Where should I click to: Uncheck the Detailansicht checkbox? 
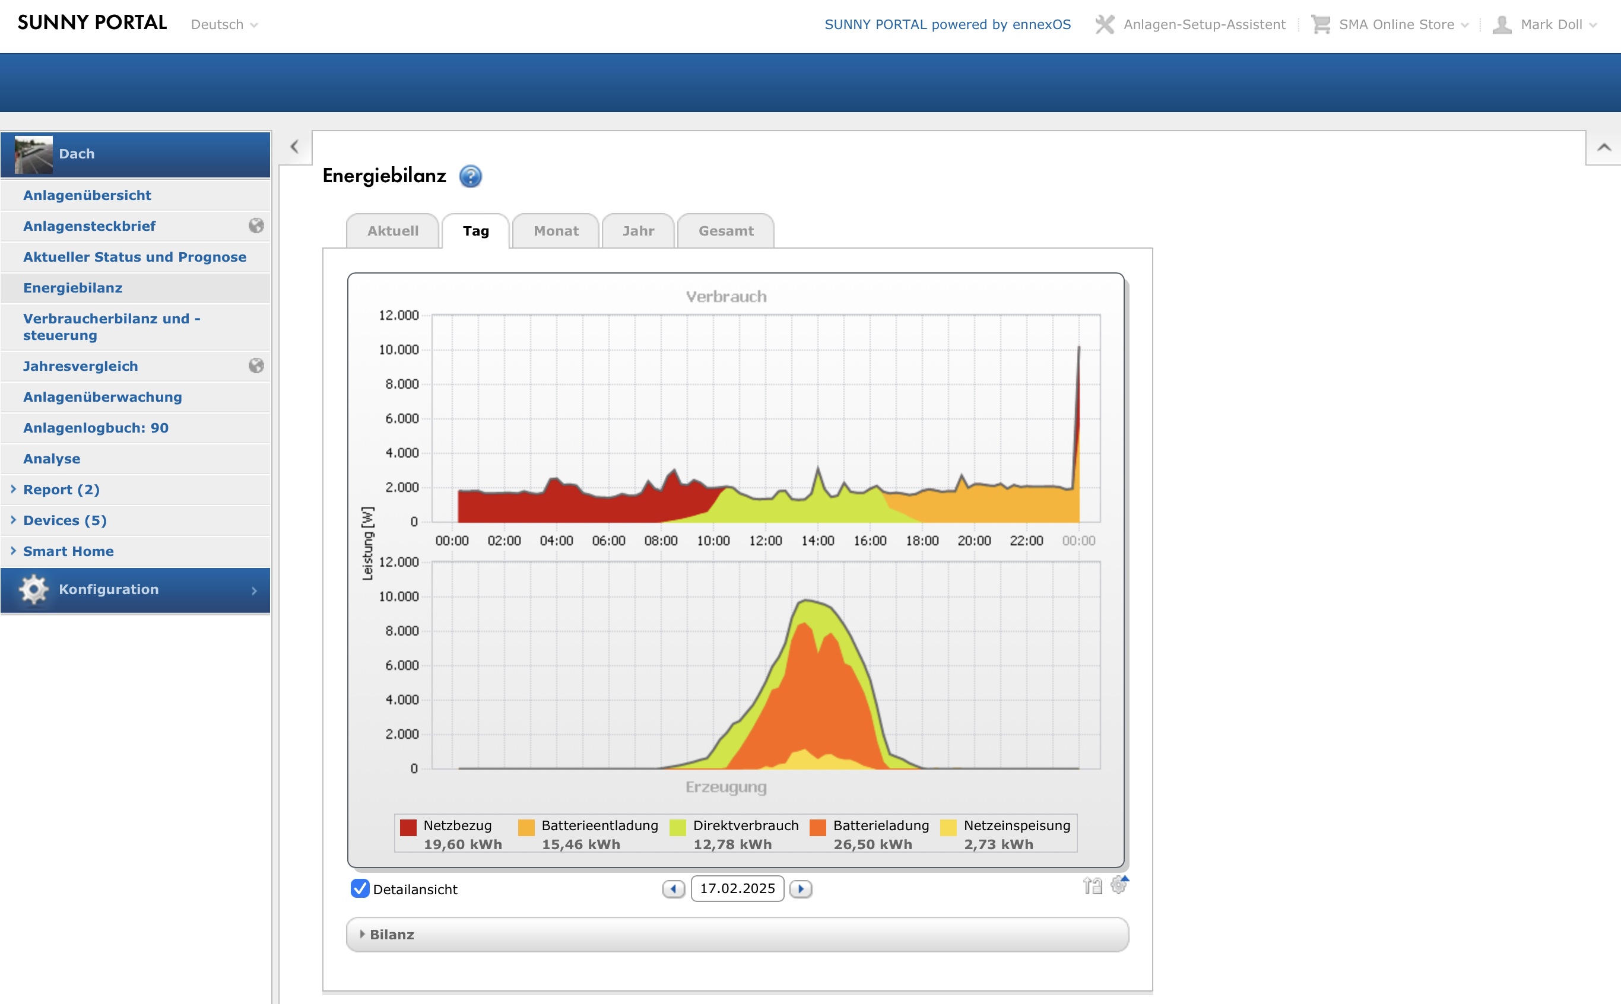[x=360, y=888]
